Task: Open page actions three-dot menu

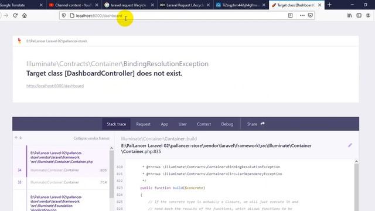Action: [302, 16]
